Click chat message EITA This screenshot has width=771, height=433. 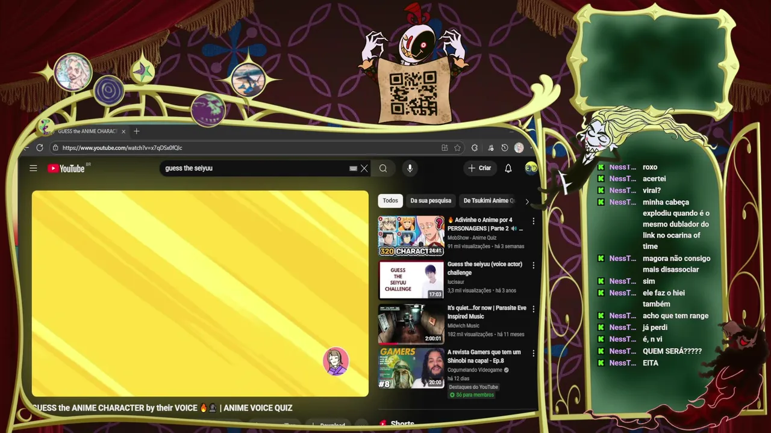[x=651, y=363]
